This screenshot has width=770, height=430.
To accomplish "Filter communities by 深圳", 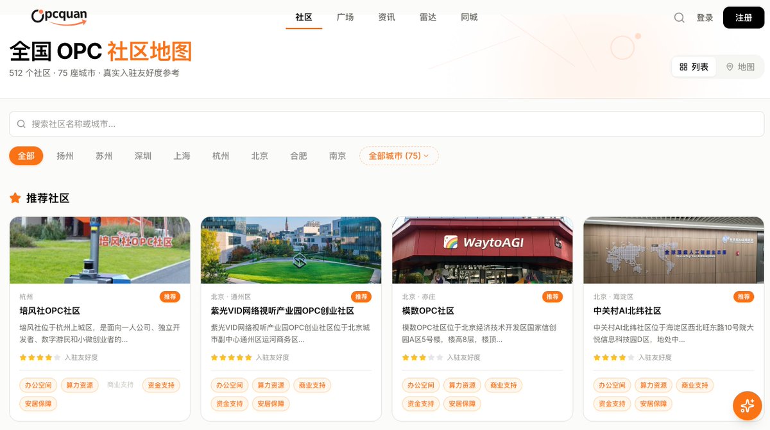I will tap(143, 156).
